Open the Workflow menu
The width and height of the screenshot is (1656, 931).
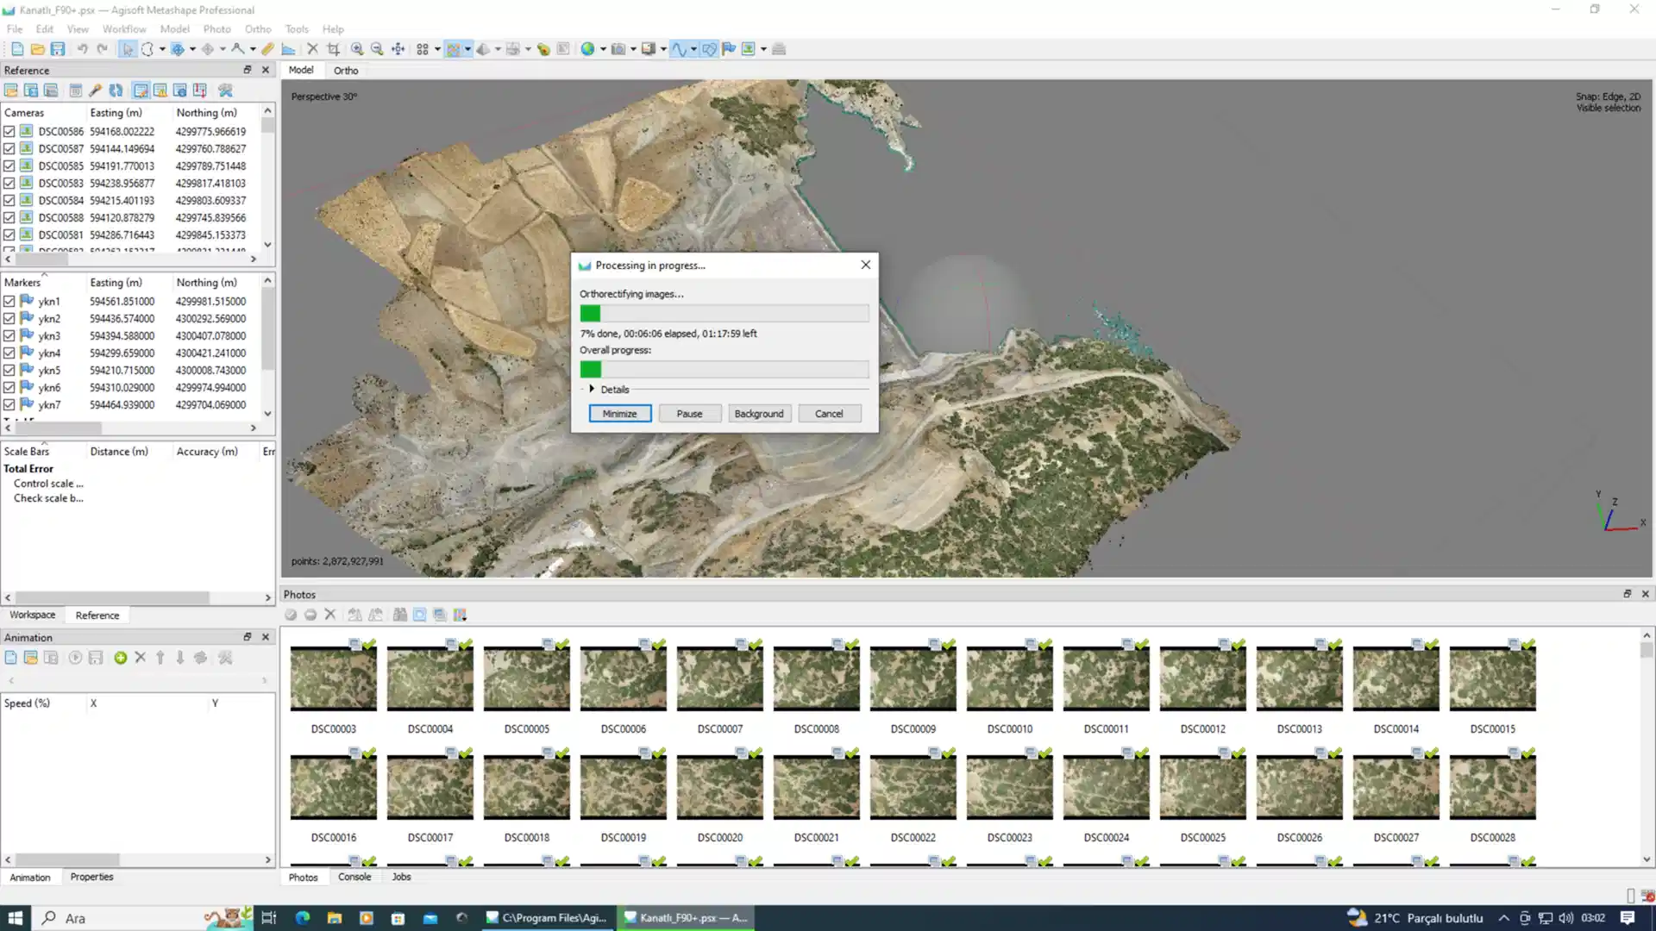tap(124, 28)
